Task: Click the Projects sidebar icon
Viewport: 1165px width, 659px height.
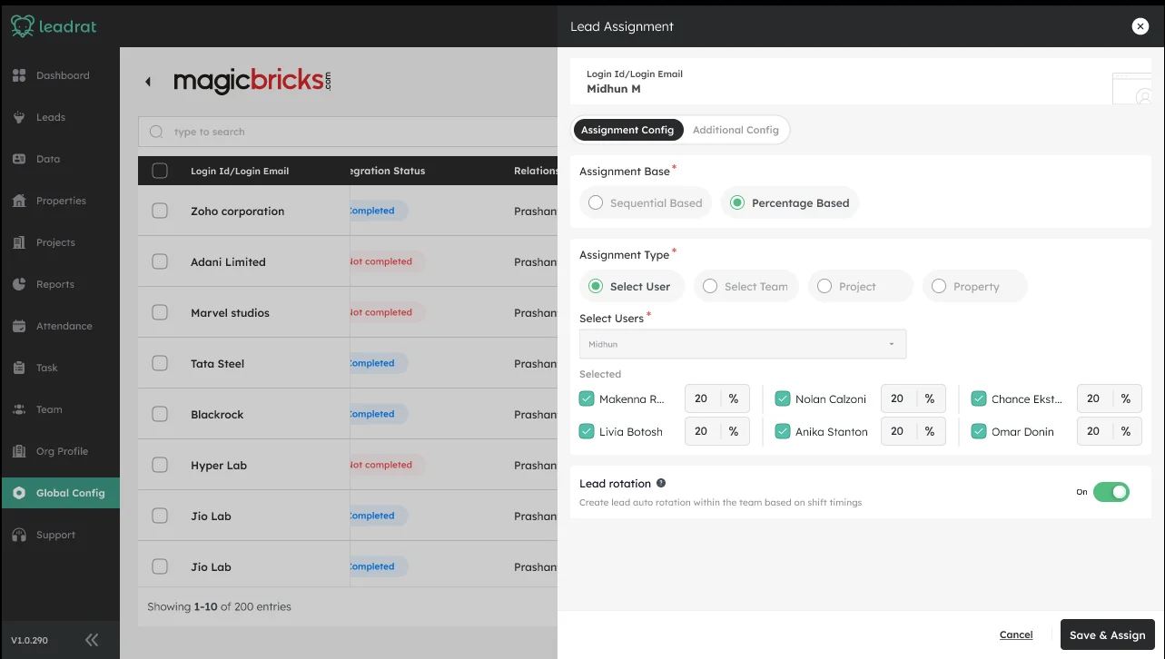Action: click(x=19, y=242)
